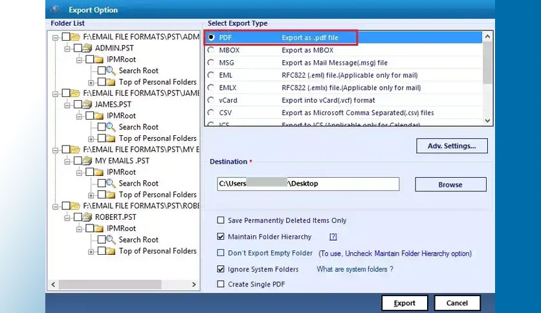
Task: Collapse the ADMIN.PST tree node
Action: point(67,49)
